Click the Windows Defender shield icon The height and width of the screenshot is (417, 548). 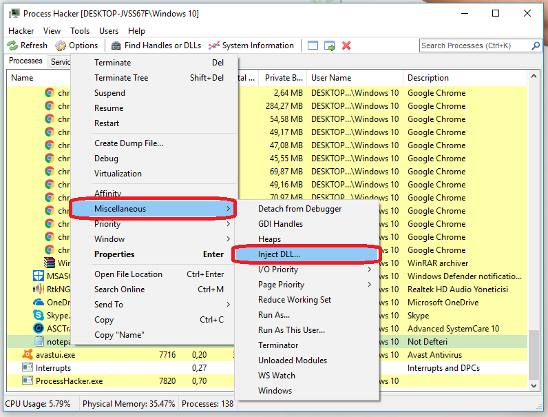click(38, 276)
